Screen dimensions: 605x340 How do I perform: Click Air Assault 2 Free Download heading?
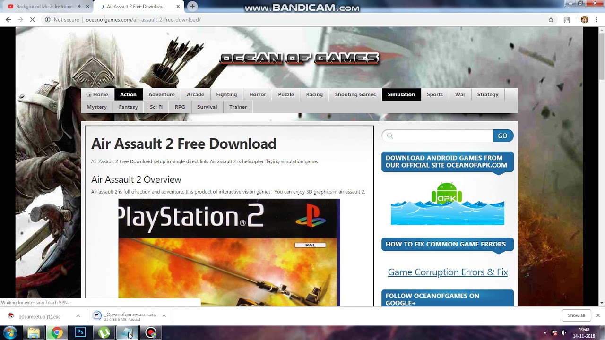[x=184, y=144]
